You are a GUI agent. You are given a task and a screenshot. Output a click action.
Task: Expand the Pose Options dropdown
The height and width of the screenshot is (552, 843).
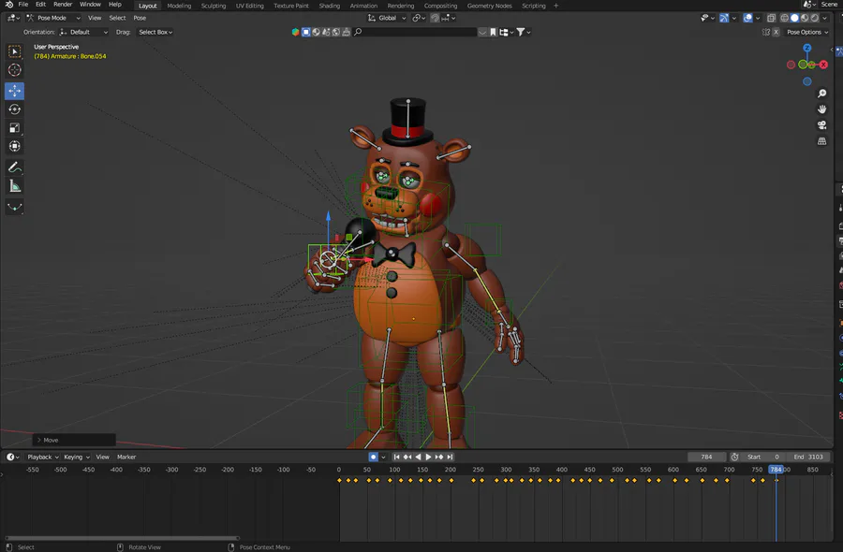pos(807,32)
